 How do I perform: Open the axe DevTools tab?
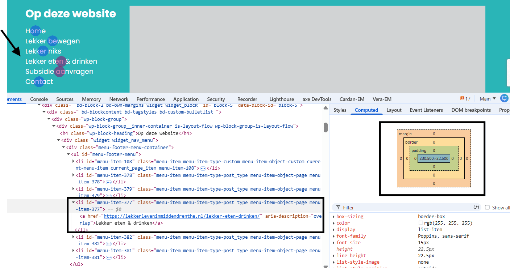317,99
